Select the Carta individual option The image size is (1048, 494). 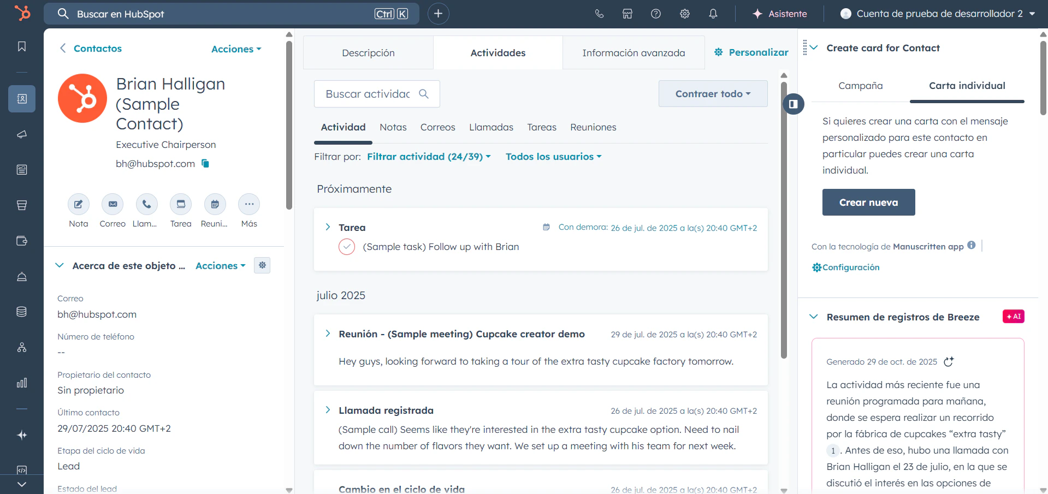click(x=967, y=86)
